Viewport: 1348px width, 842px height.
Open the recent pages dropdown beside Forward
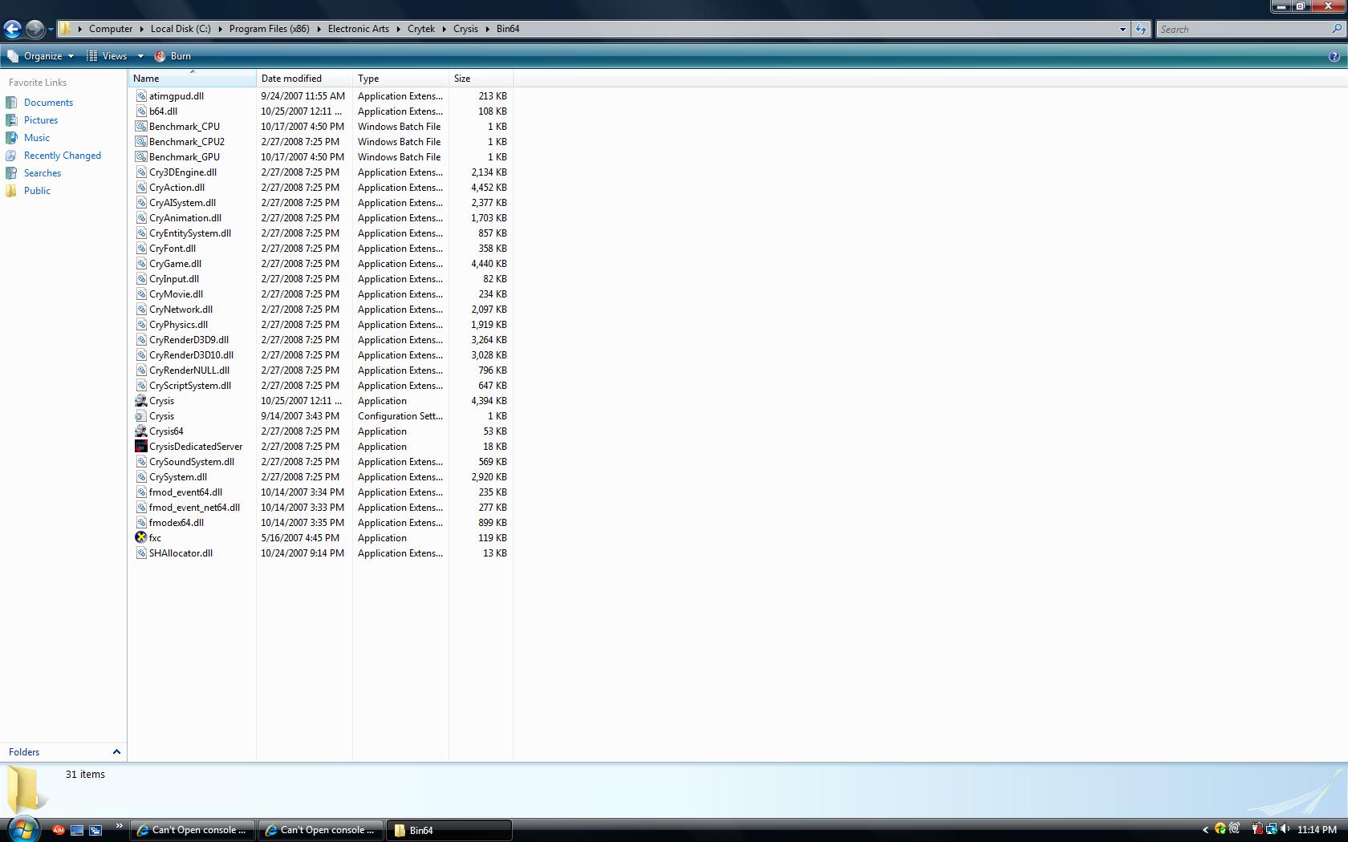pos(51,30)
